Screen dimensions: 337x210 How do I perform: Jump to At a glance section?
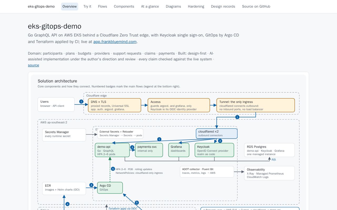tap(150, 7)
